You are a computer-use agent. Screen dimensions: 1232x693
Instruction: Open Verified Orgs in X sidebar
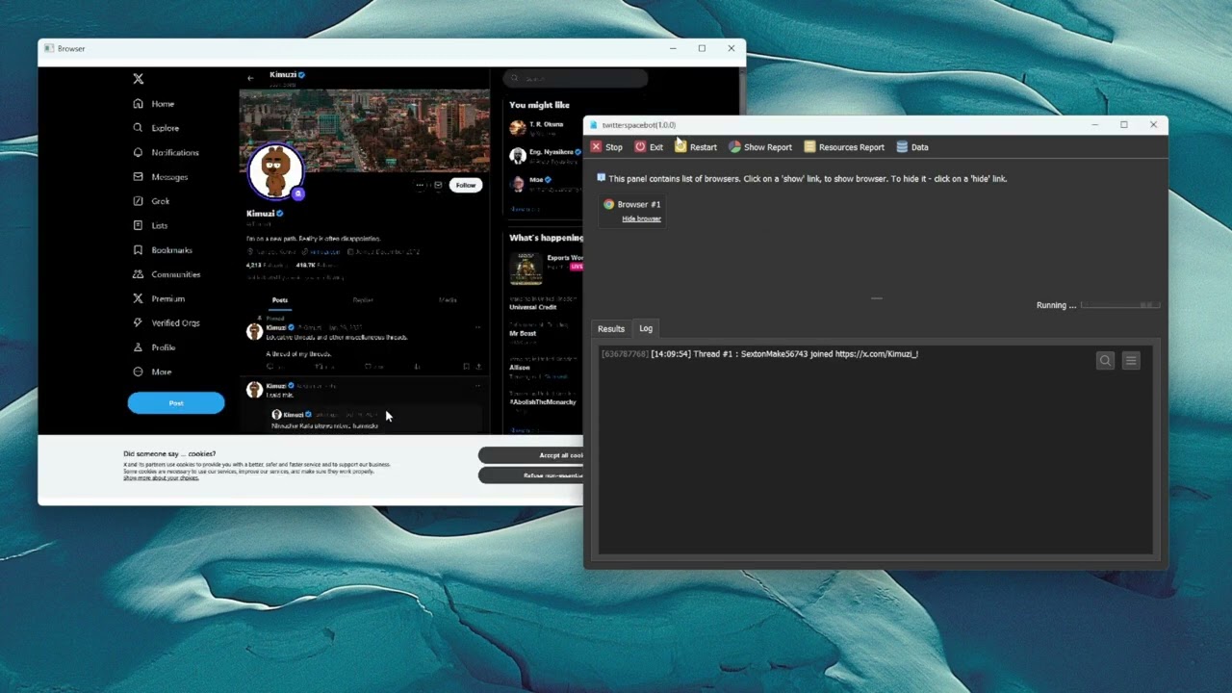pos(167,323)
